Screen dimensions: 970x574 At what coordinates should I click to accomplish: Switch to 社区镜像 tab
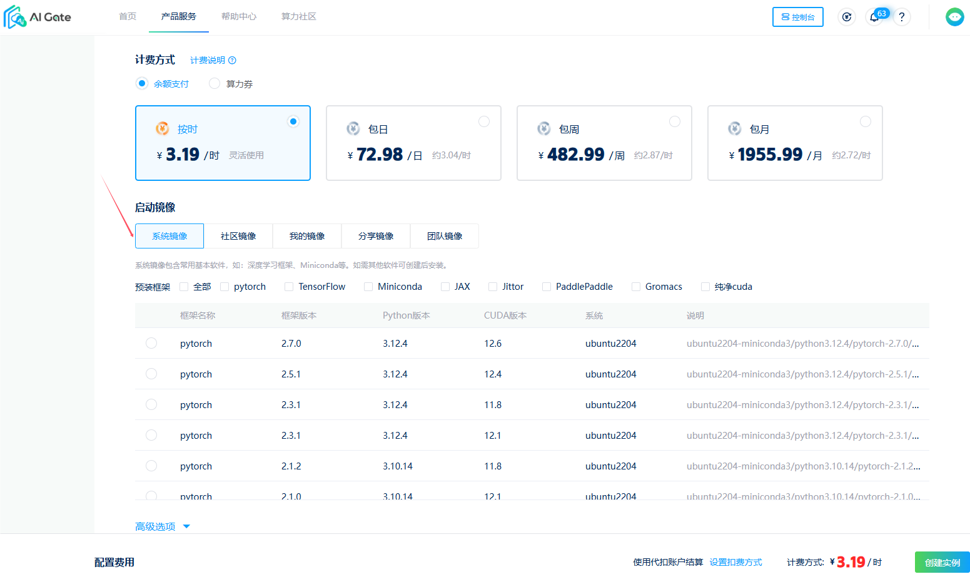pyautogui.click(x=238, y=236)
